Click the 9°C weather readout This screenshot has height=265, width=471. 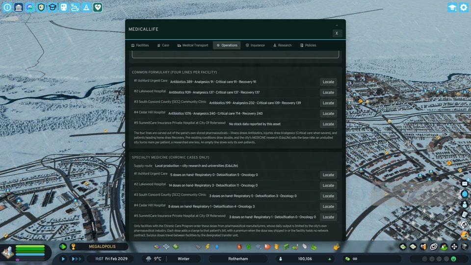(x=157, y=259)
